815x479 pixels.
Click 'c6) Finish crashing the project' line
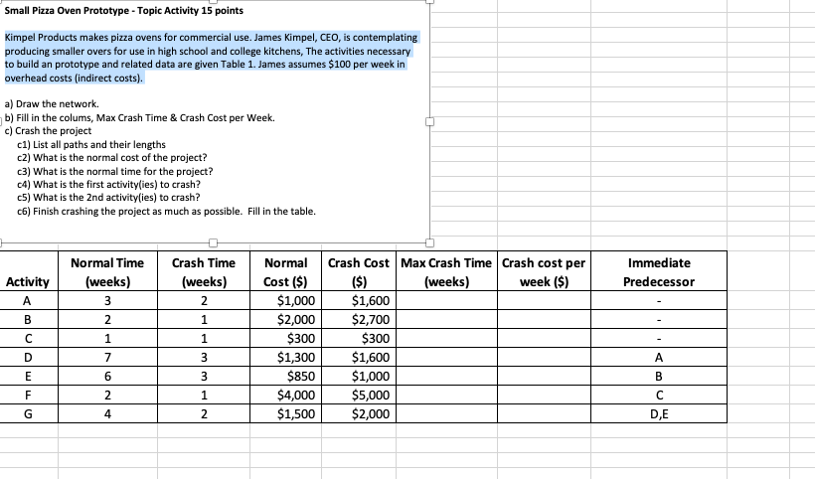(166, 212)
